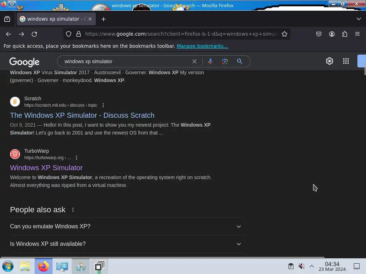Viewport: 366px width, 274px height.
Task: Open more options for the Scratch result
Action: [x=103, y=105]
